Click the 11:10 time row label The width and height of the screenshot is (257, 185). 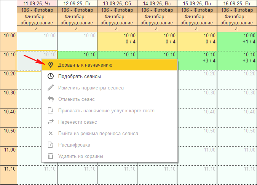[x=9, y=175]
